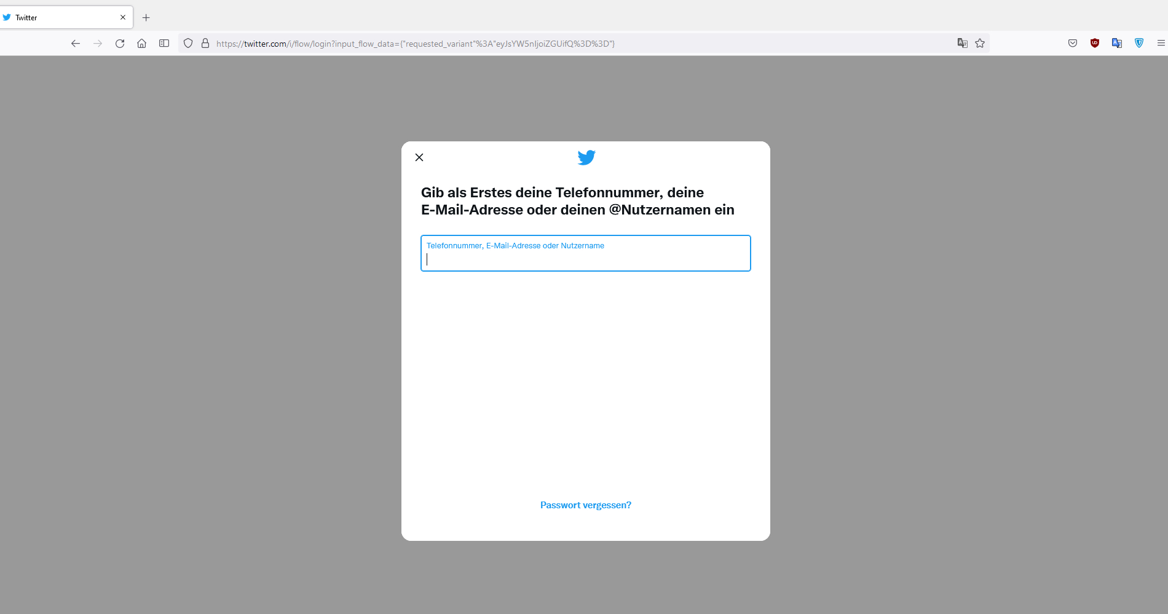Select the Twitter browser tab
The image size is (1168, 614).
coord(66,17)
